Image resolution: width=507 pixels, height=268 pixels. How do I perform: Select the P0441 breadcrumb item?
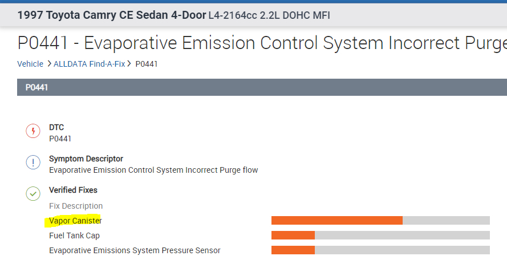click(x=146, y=64)
